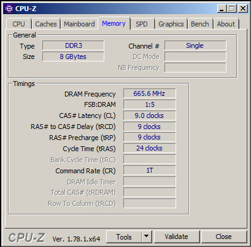Viewport: 251px width, 247px height.
Task: Open the Caches tab
Action: click(46, 24)
